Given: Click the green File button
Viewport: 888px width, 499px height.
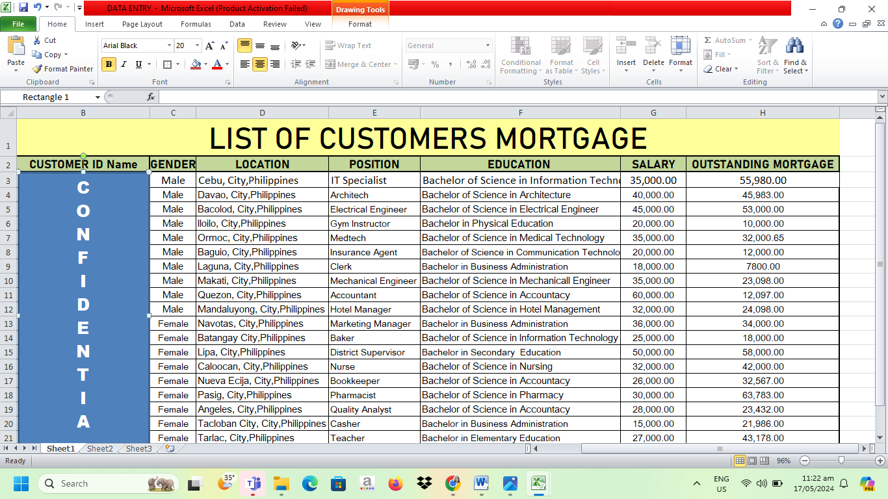Looking at the screenshot, I should 18,24.
